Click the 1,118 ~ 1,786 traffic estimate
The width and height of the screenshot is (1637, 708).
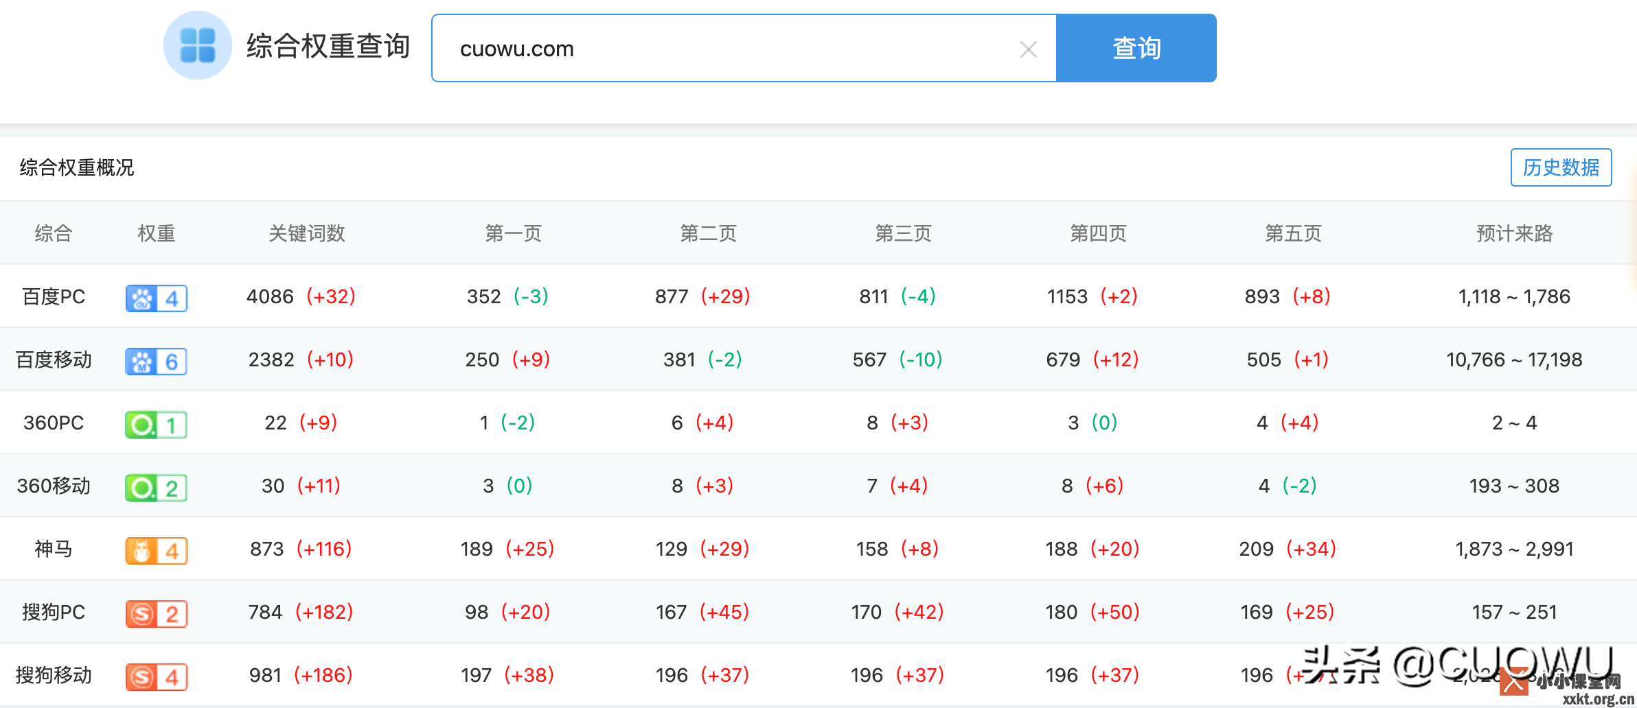click(x=1514, y=296)
